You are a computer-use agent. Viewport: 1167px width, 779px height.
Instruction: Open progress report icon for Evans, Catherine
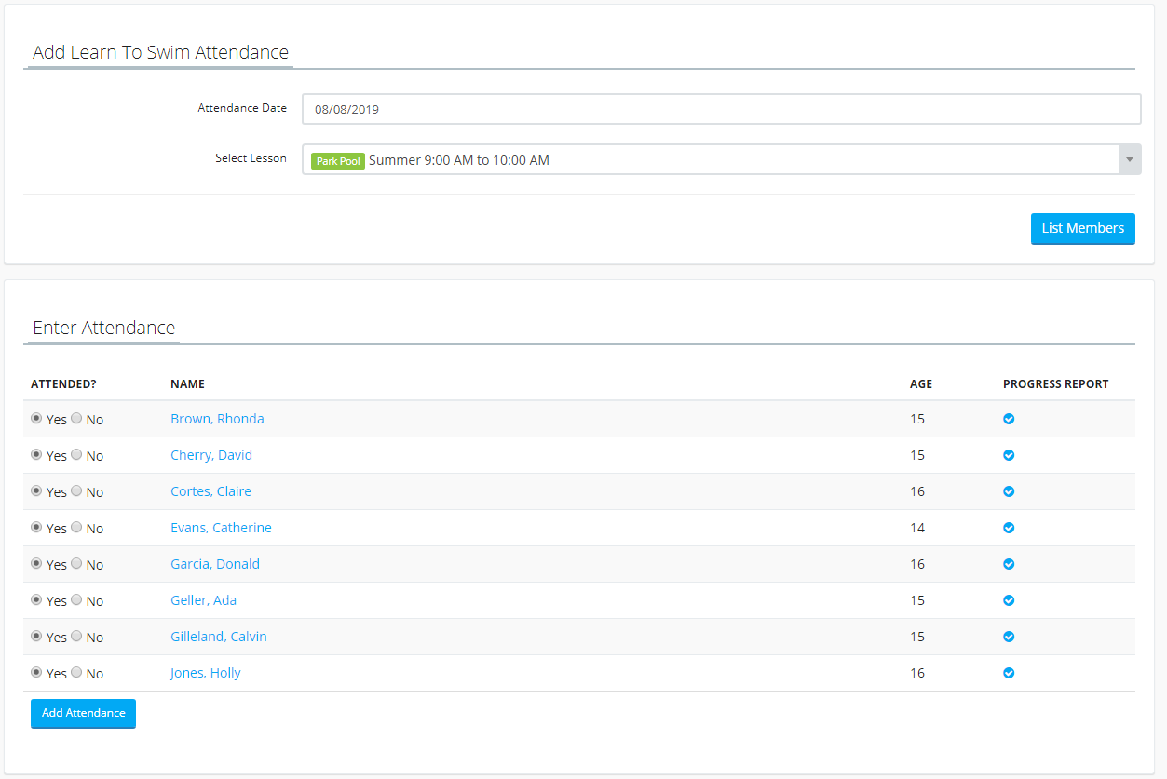[x=1009, y=528]
